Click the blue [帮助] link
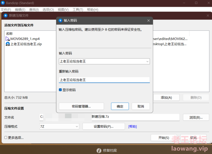Screen dimensions: 212x154 pyautogui.click(x=132, y=126)
